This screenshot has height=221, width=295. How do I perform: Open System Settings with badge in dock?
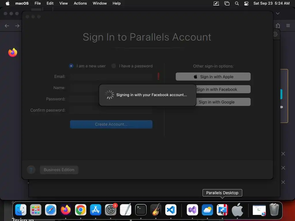(x=111, y=210)
